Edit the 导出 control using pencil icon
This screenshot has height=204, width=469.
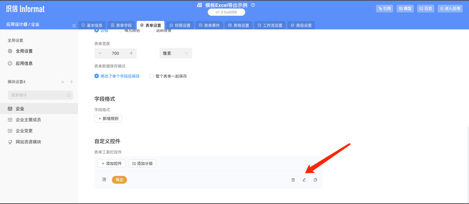[x=304, y=180]
